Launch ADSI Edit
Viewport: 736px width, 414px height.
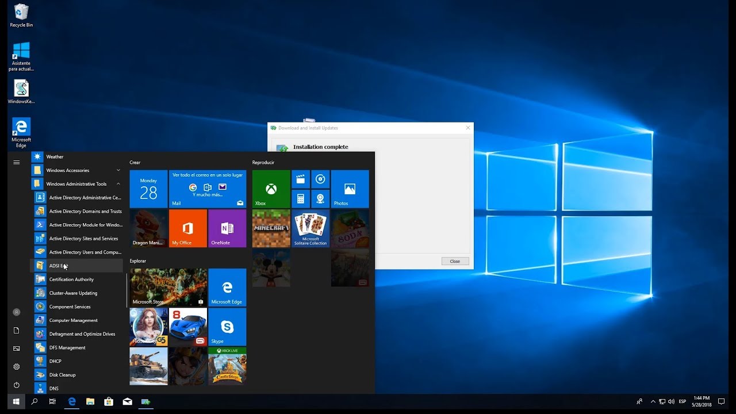pos(77,266)
